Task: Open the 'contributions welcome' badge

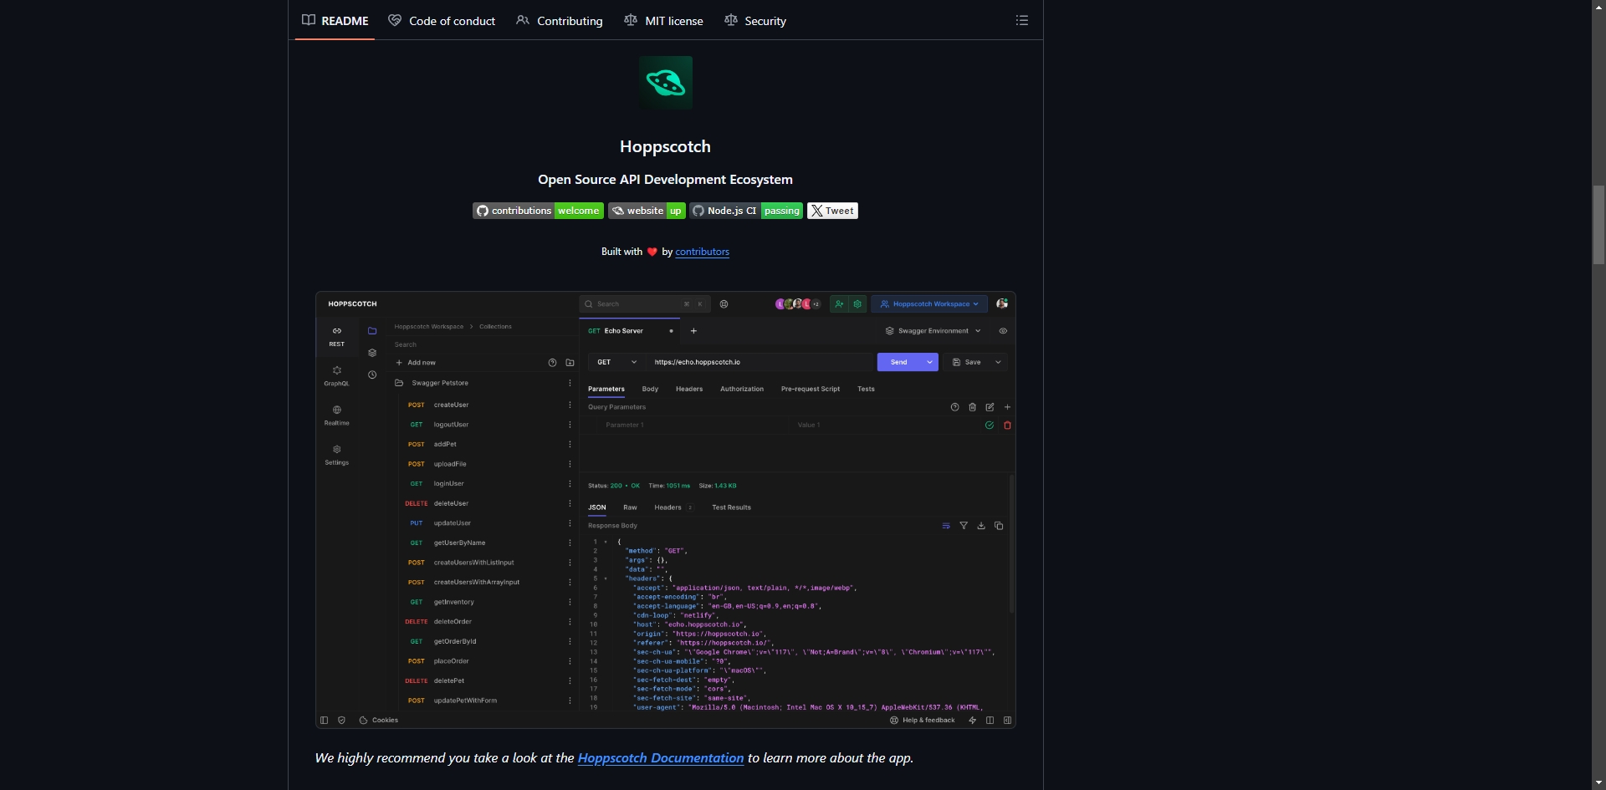Action: point(538,211)
